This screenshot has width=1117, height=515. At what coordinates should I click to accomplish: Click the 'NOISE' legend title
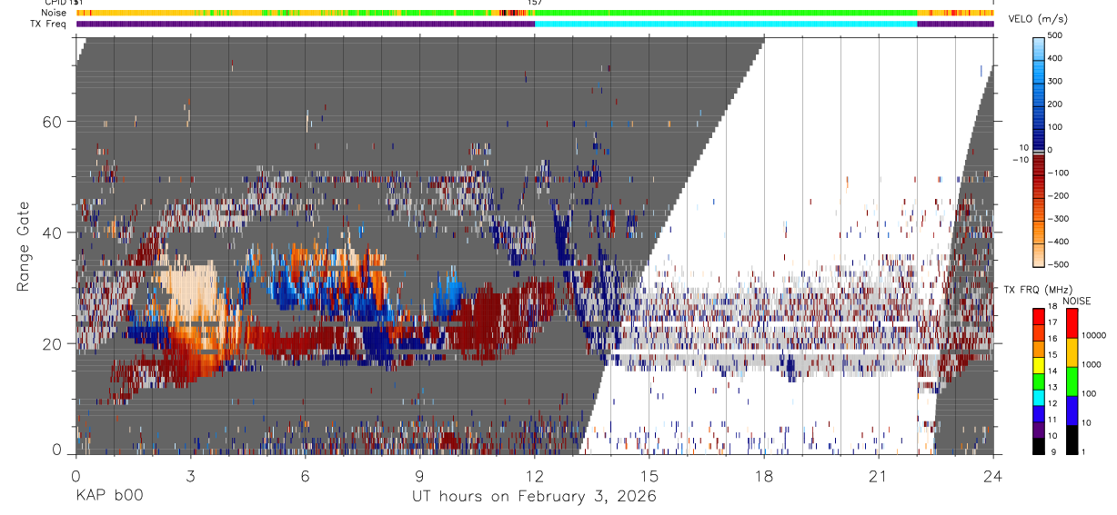point(1076,301)
